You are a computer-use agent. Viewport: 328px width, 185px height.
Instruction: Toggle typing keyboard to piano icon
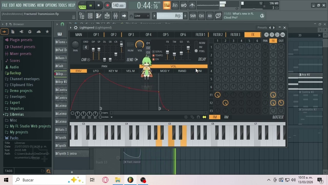tap(167, 5)
